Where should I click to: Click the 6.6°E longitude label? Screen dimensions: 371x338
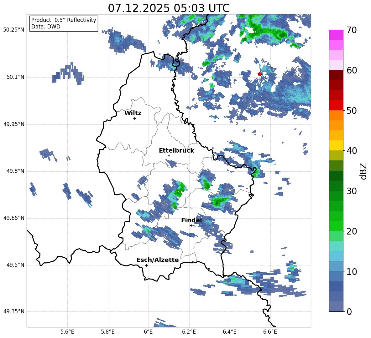pyautogui.click(x=270, y=332)
